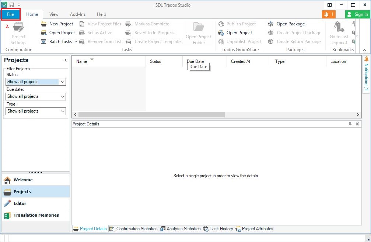
Task: Open the File menu tab
Action: click(10, 14)
